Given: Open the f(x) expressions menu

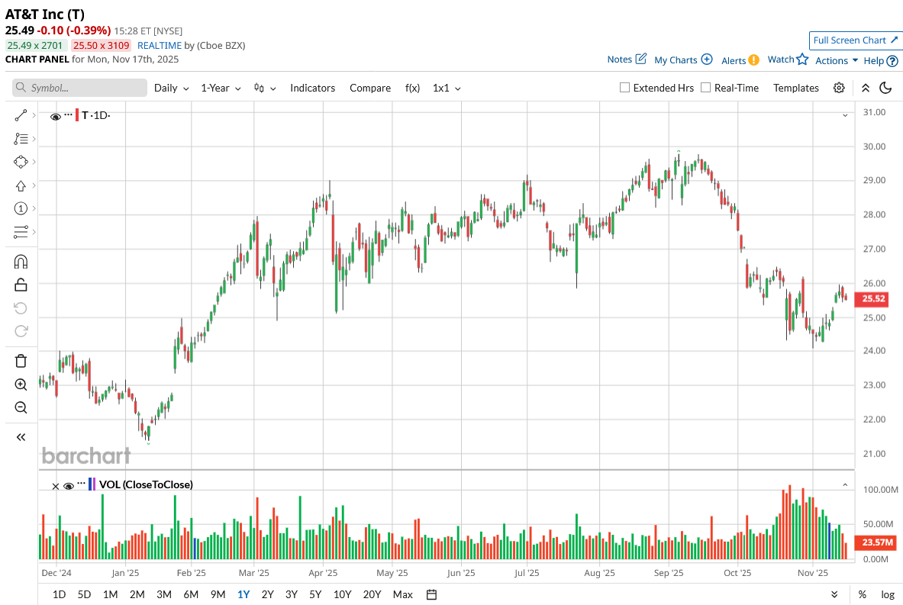Looking at the screenshot, I should pos(412,88).
